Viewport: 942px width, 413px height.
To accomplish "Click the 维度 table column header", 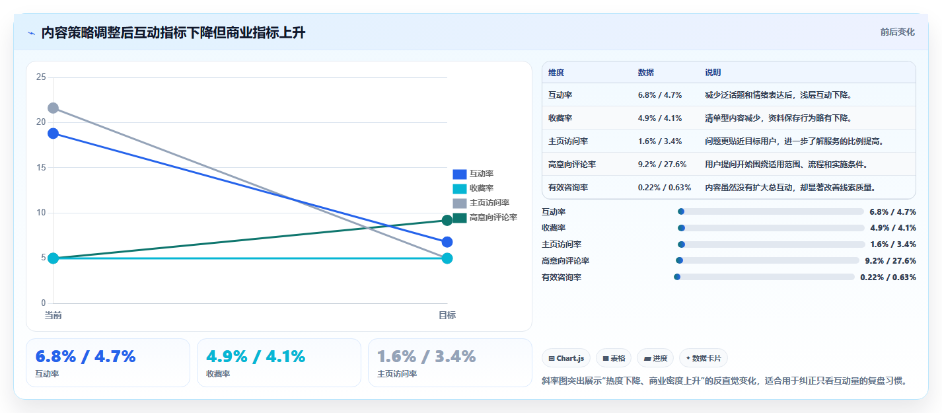I will click(556, 73).
